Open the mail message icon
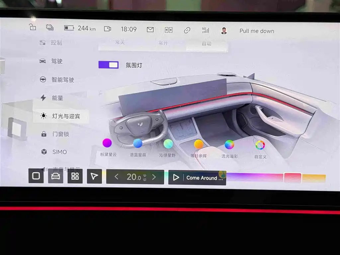This screenshot has width=340, height=255. (150, 30)
